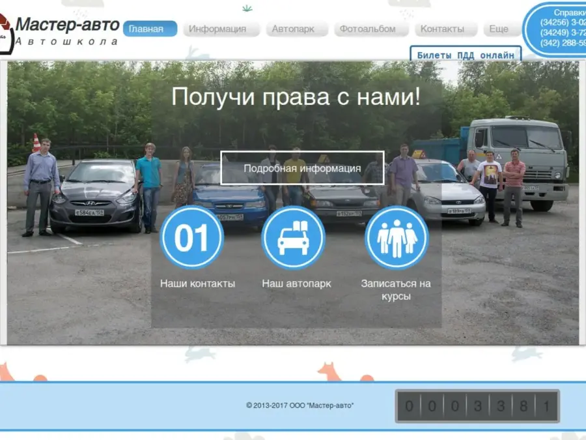
Task: Click the blue "01" contacts circle icon
Action: click(192, 238)
